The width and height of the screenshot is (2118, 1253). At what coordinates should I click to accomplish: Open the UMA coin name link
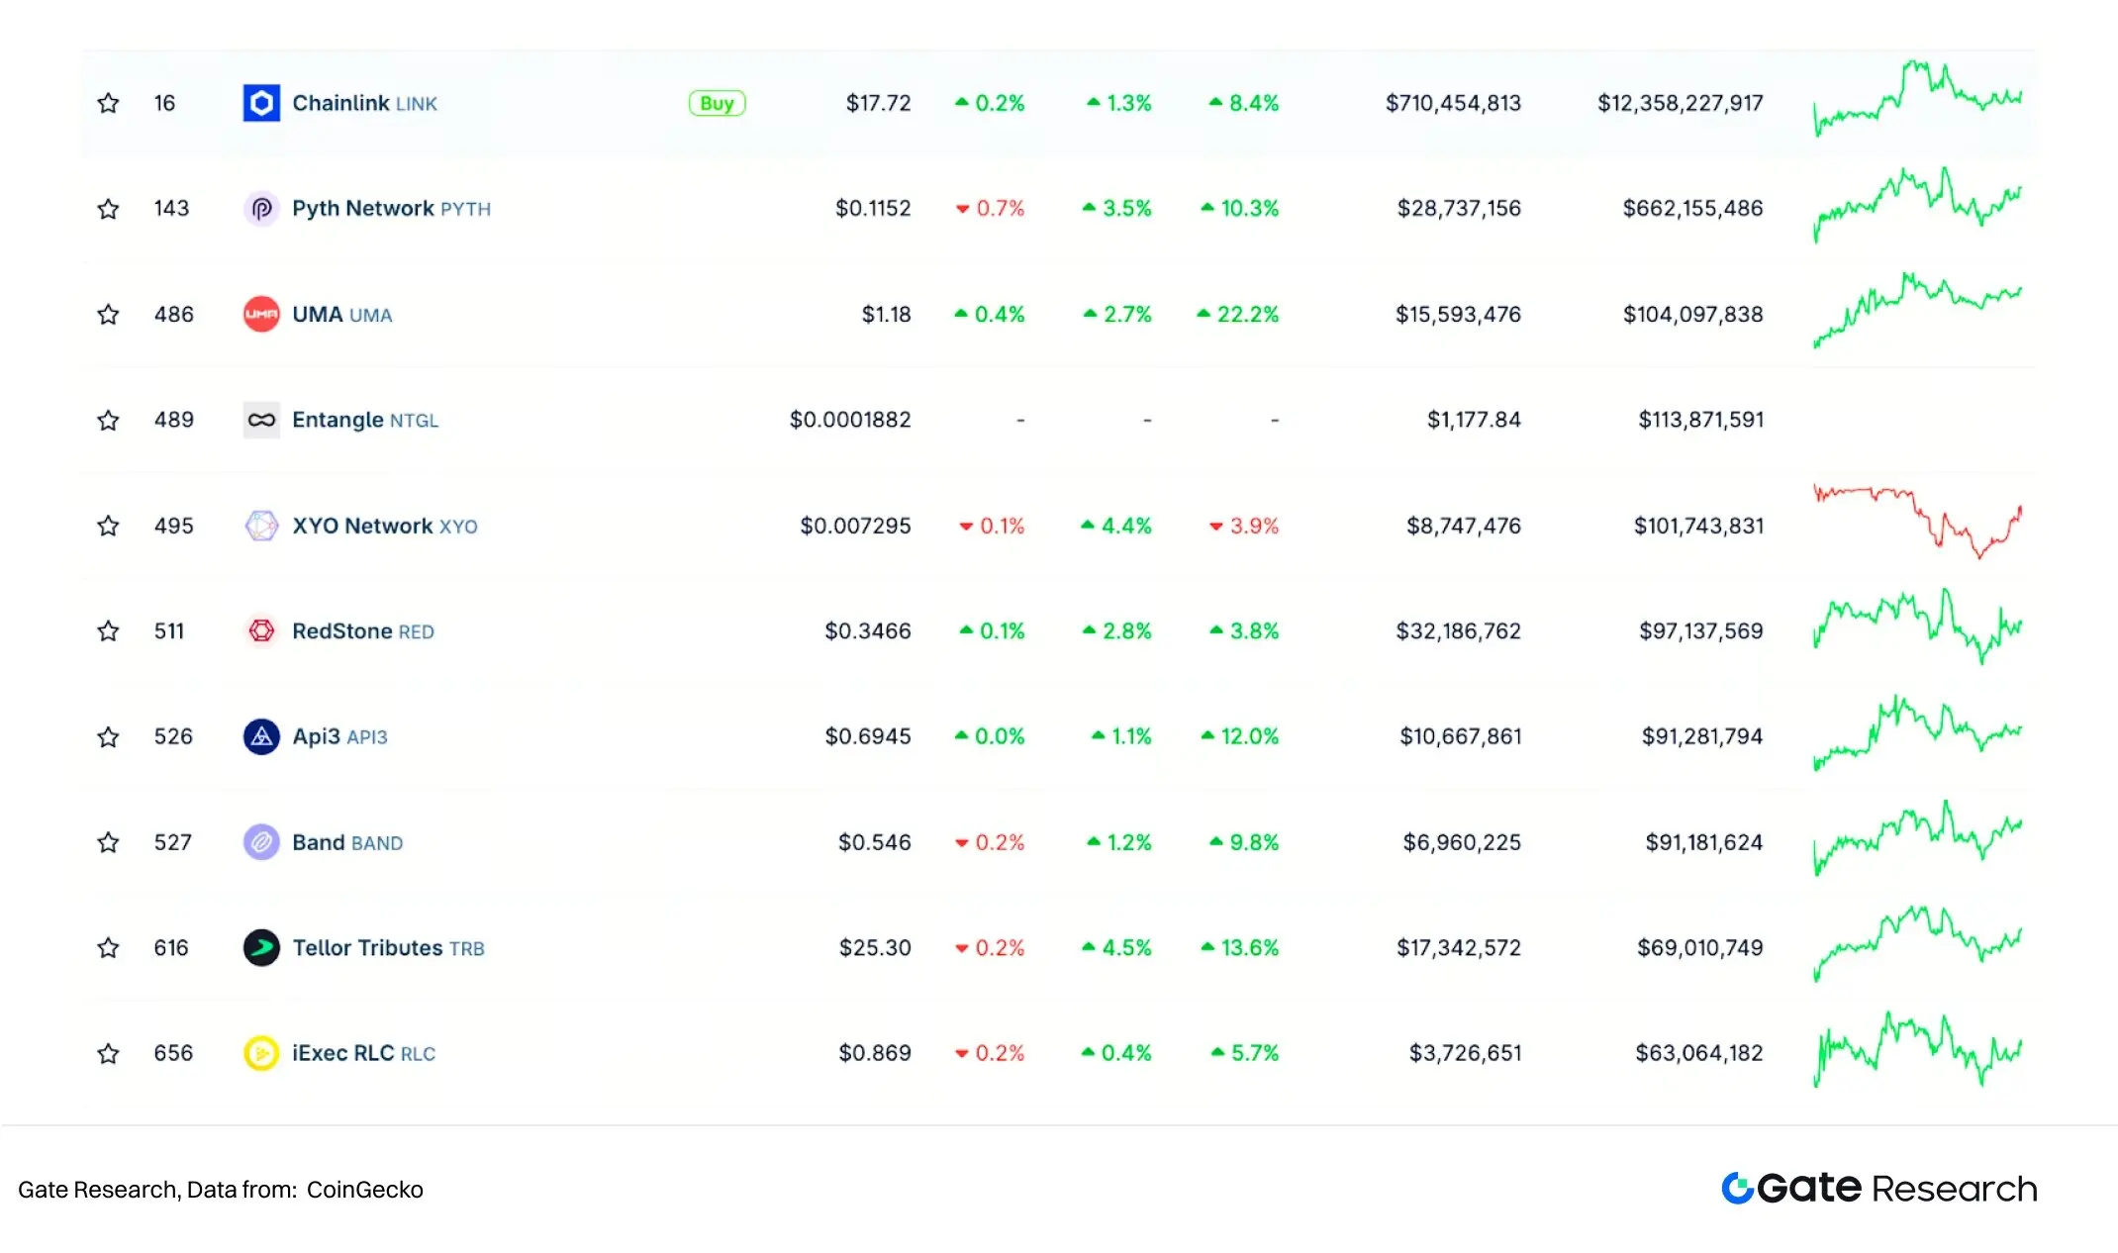click(x=341, y=315)
